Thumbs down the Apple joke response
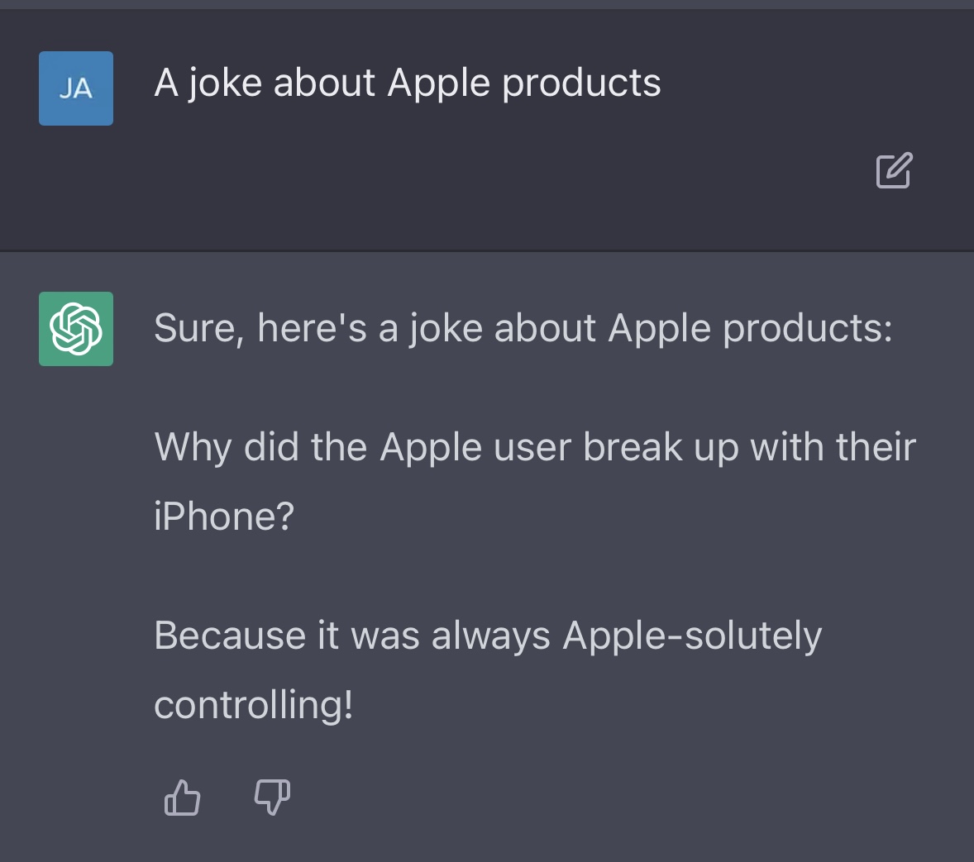974x862 pixels. pyautogui.click(x=271, y=798)
